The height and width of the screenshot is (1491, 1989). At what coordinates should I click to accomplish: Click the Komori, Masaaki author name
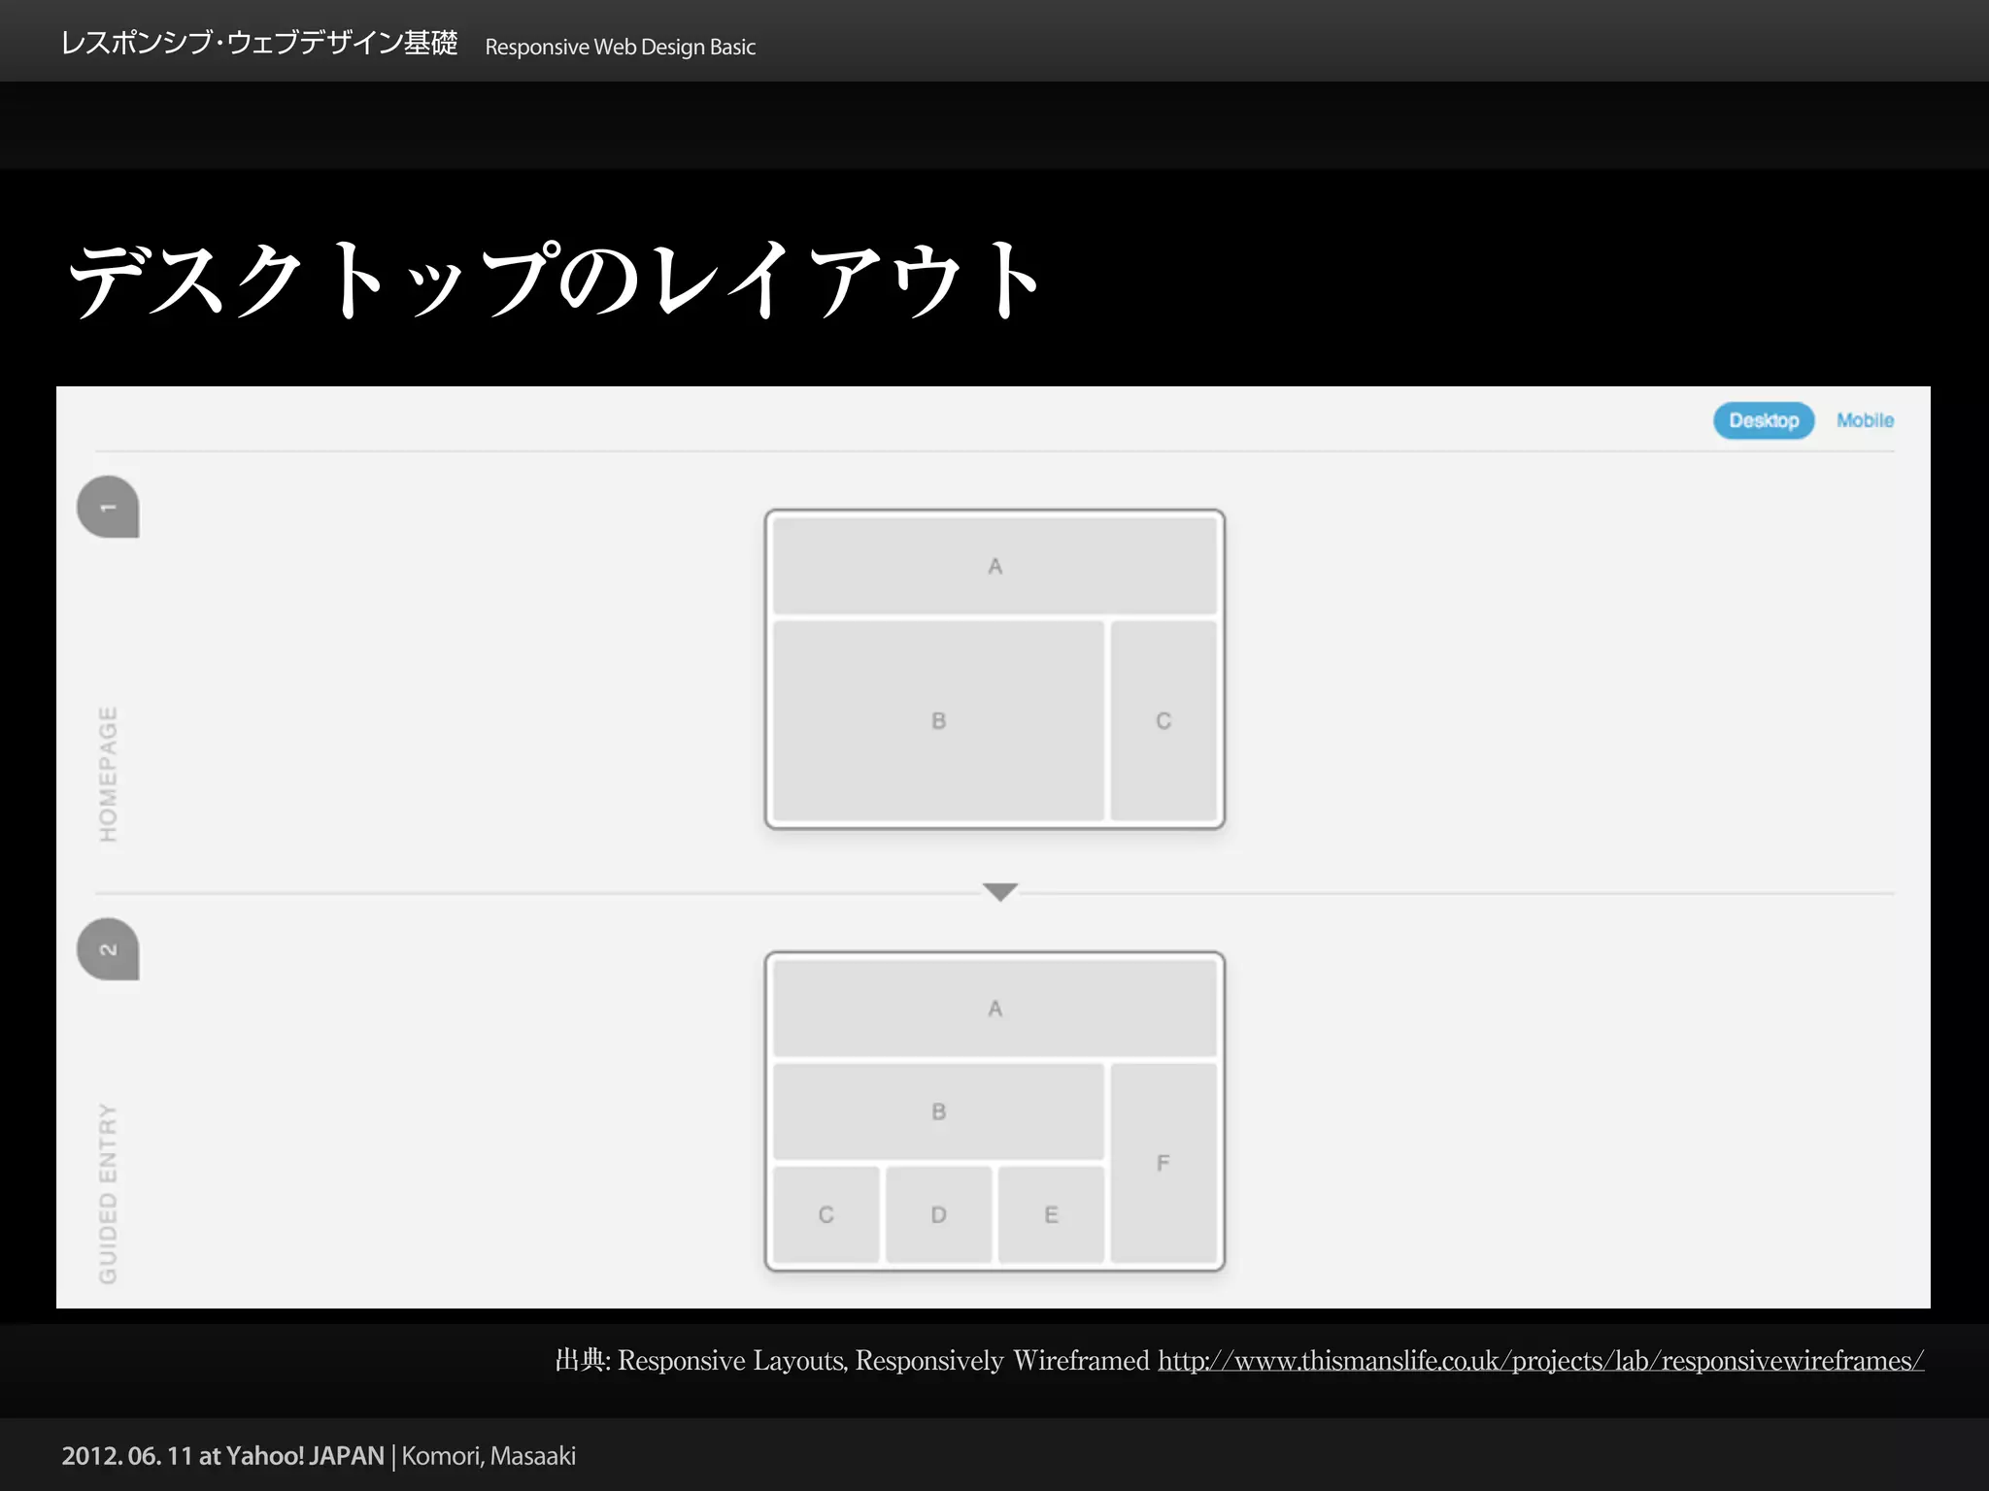pyautogui.click(x=489, y=1456)
